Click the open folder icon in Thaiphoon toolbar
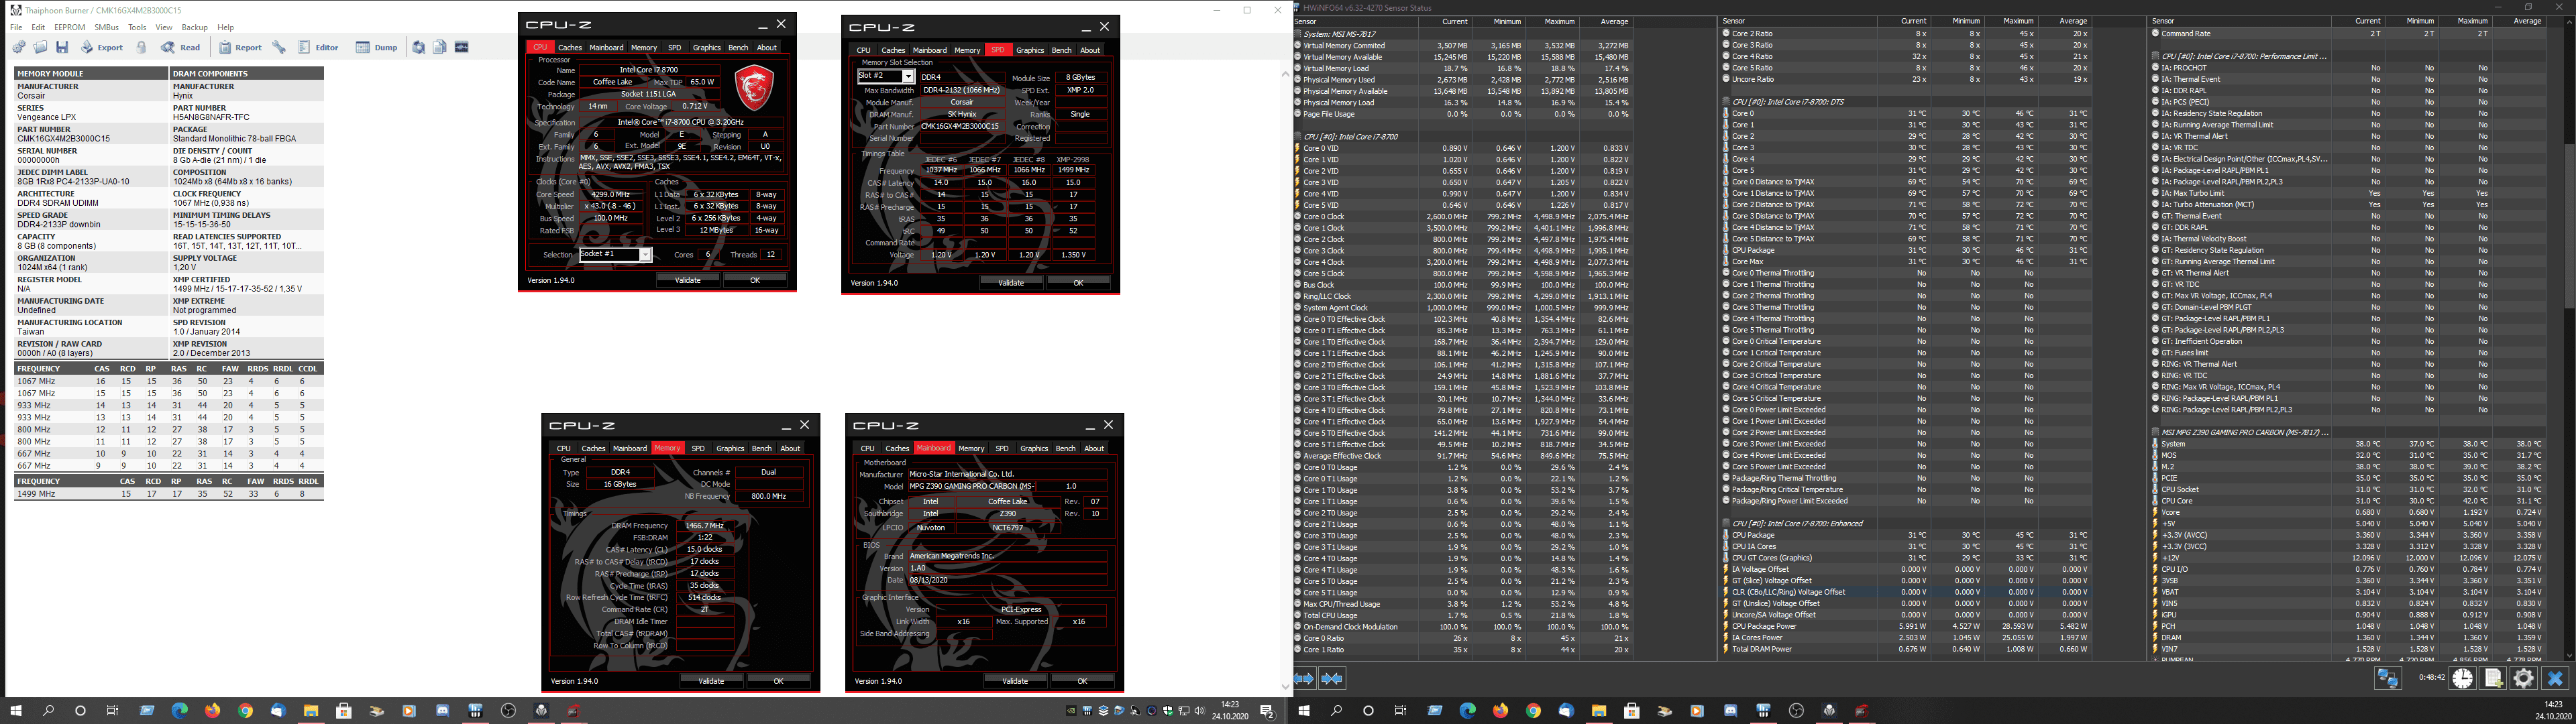 [x=40, y=47]
